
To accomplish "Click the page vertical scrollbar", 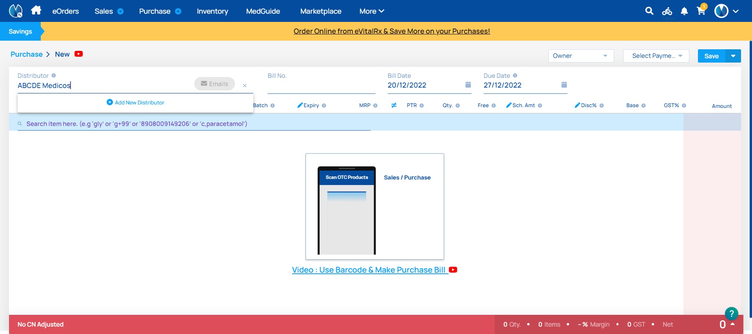I will point(750,179).
